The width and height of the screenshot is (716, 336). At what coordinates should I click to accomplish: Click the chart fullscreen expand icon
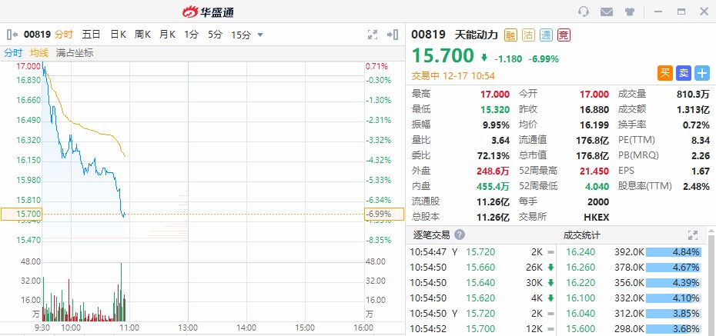point(373,35)
